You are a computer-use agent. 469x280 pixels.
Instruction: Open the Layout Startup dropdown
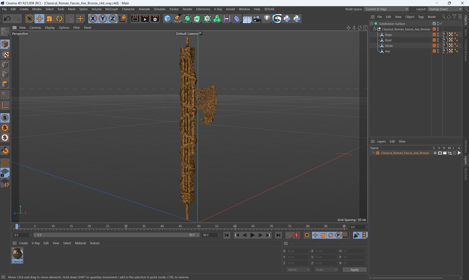tap(445, 9)
